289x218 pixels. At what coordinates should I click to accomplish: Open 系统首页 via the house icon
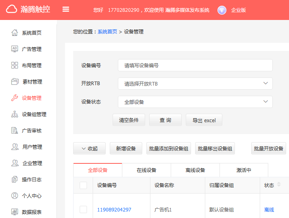15,33
